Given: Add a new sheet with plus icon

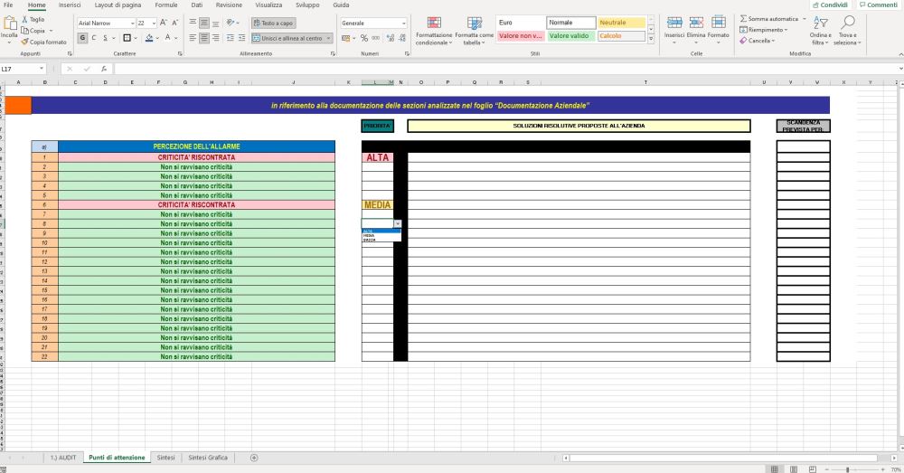Looking at the screenshot, I should click(x=254, y=458).
